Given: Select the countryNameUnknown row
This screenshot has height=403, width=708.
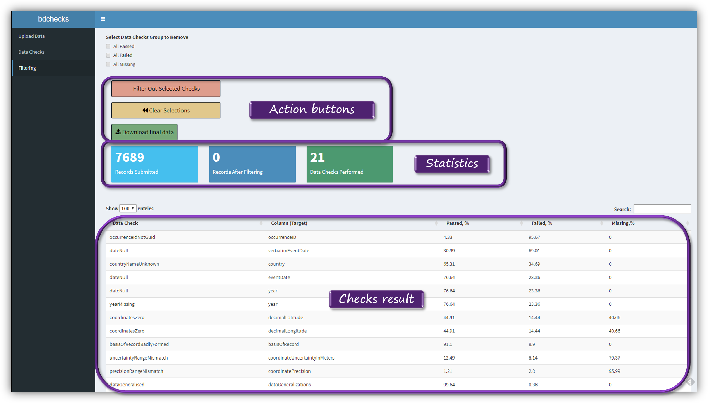Looking at the screenshot, I should [x=398, y=264].
